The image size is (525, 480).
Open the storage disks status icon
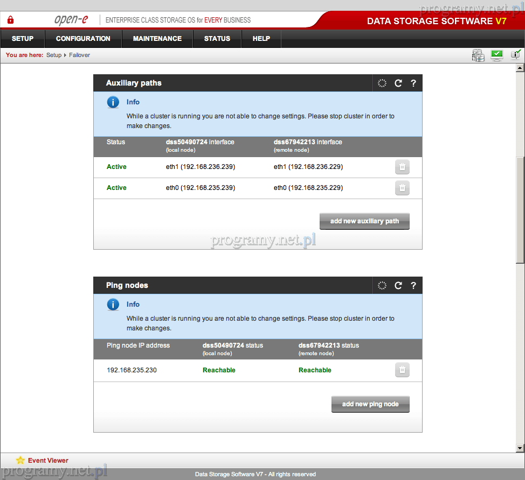click(x=478, y=55)
